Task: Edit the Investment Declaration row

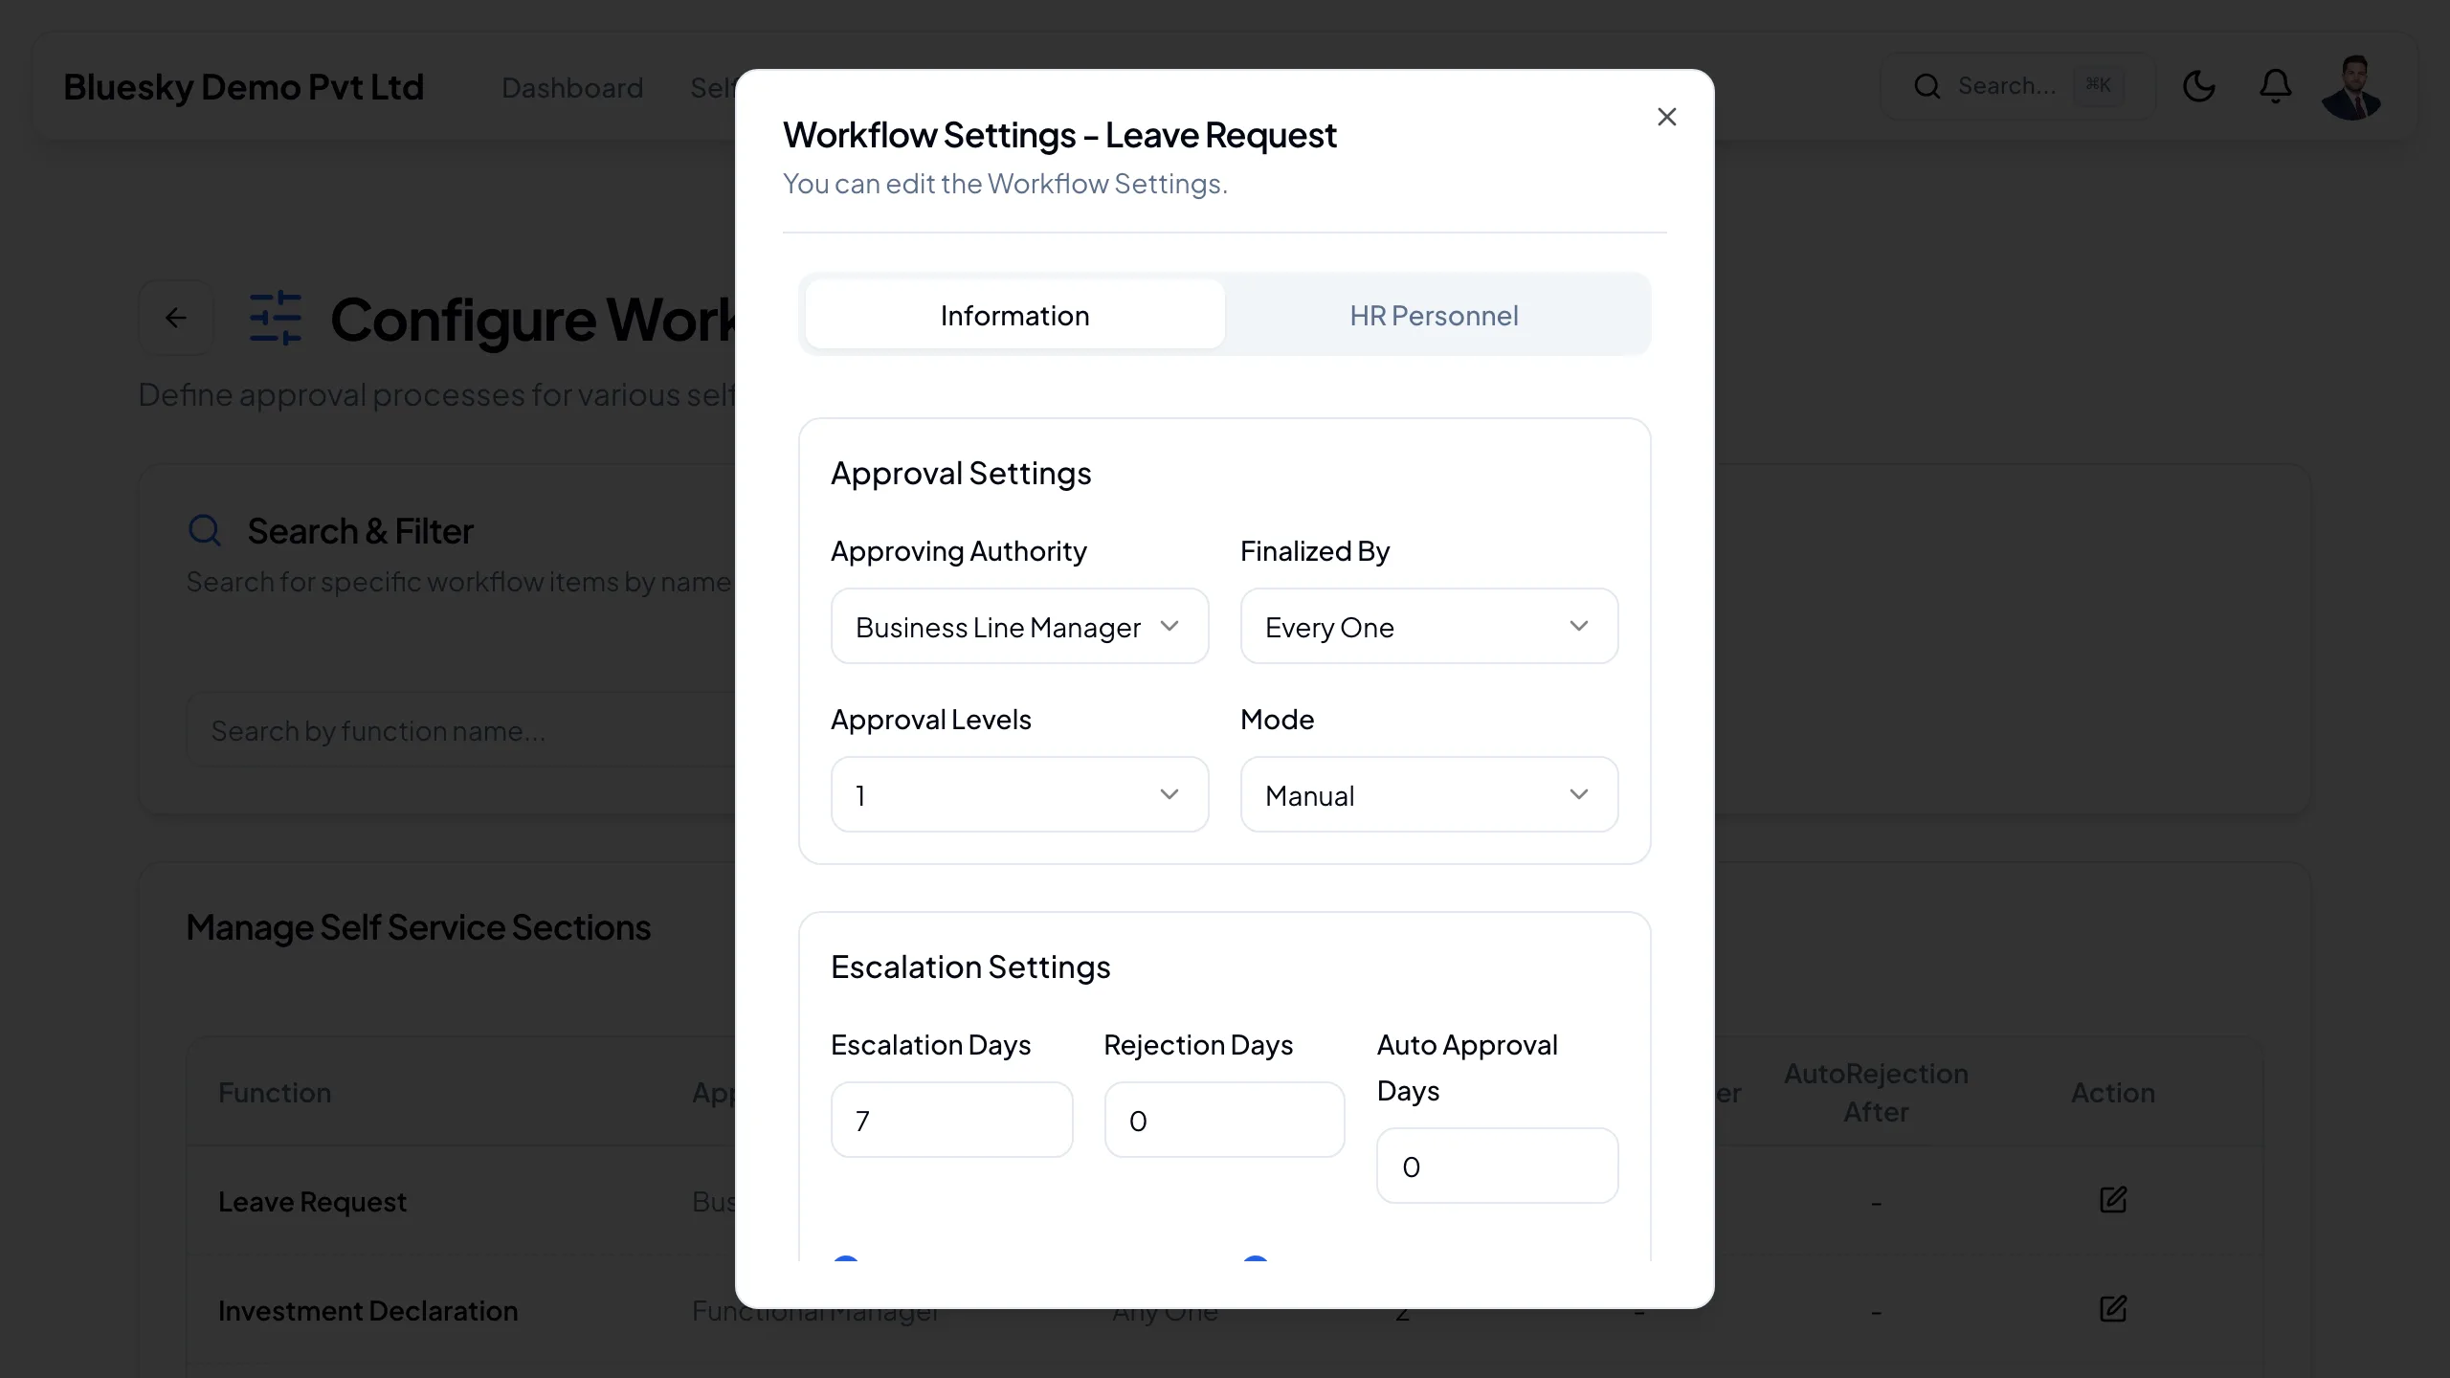Action: (2112, 1309)
